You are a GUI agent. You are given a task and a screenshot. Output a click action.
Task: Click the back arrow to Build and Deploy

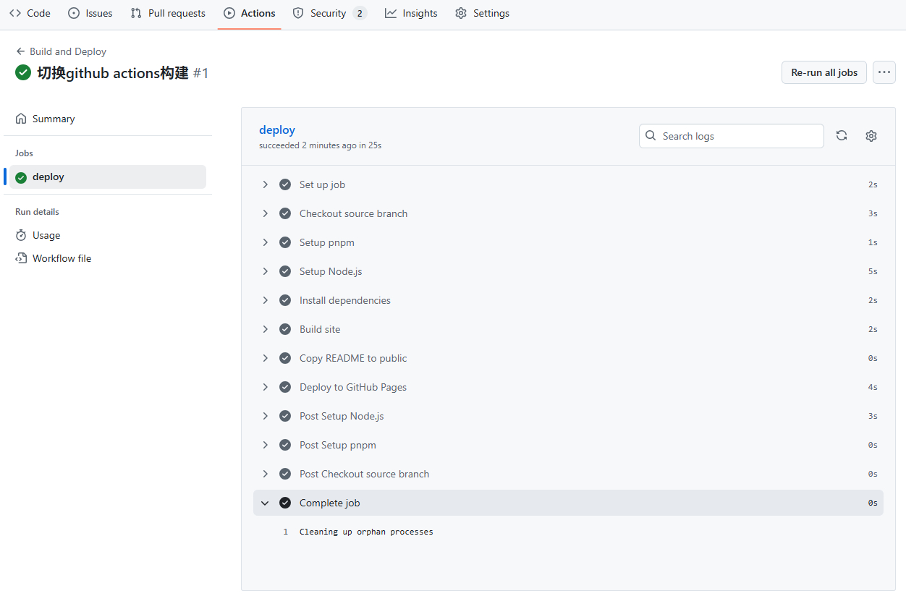tap(20, 51)
